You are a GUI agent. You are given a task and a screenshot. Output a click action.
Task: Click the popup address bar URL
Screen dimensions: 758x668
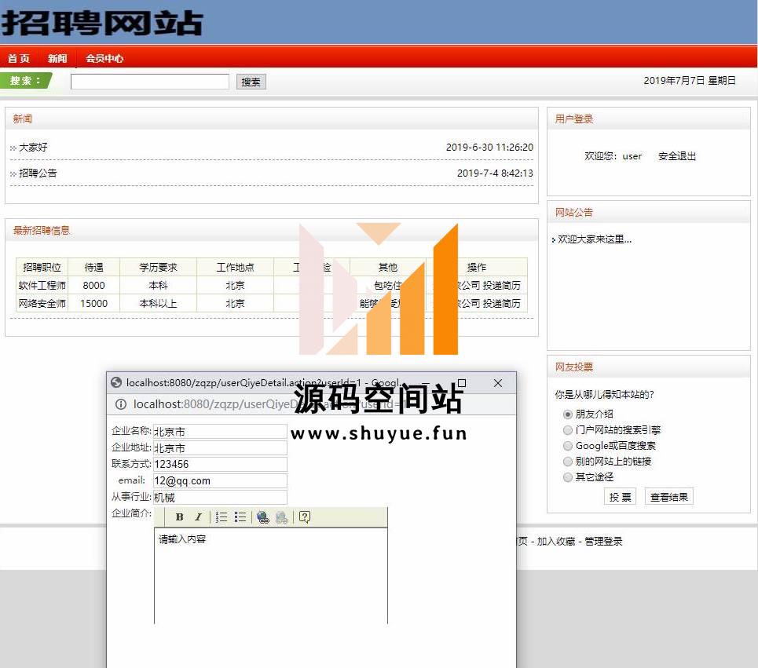[271, 404]
